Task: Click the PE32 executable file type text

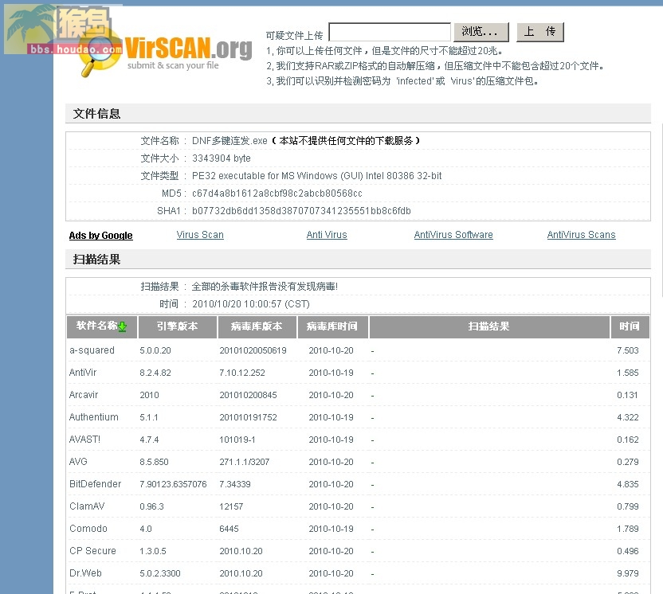Action: point(316,176)
